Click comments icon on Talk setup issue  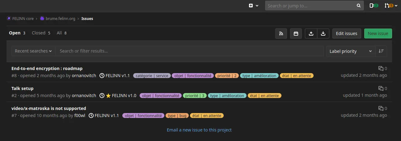point(381,88)
